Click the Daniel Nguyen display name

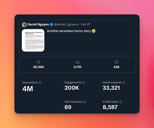pyautogui.click(x=38, y=24)
